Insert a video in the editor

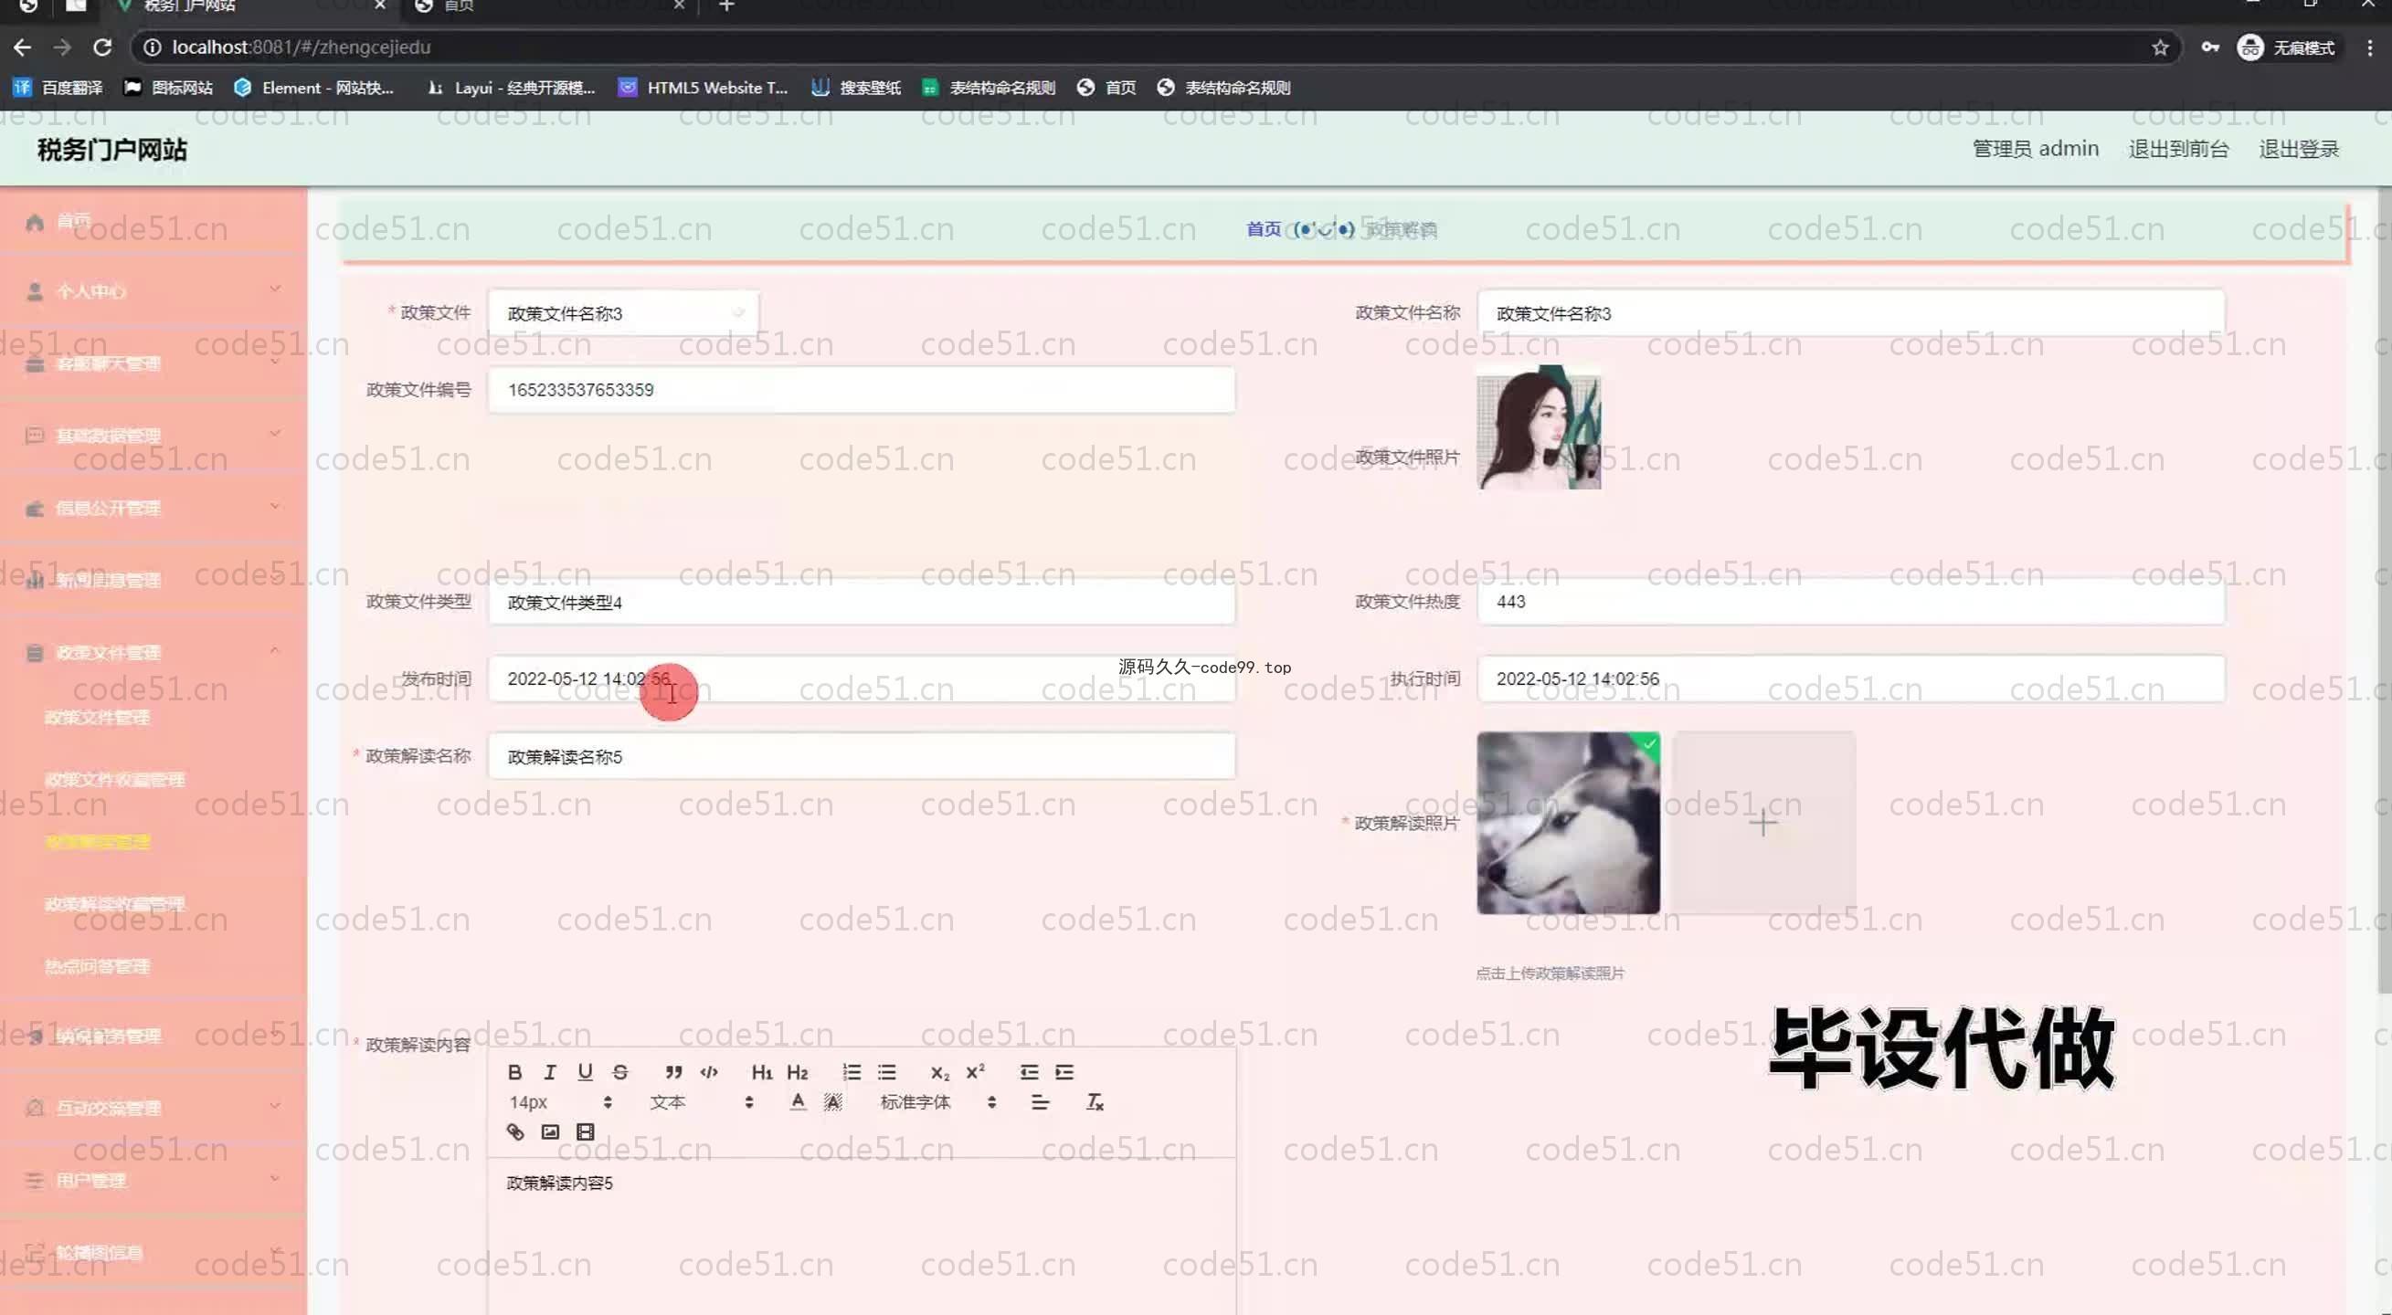pos(585,1131)
